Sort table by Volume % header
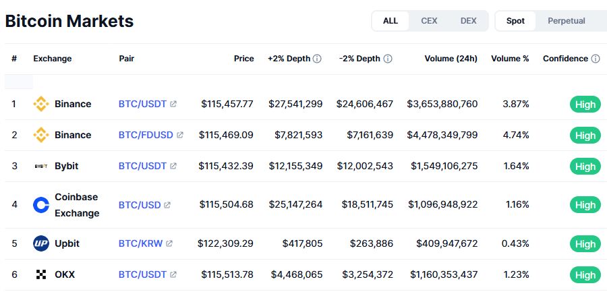This screenshot has width=607, height=296. (510, 59)
